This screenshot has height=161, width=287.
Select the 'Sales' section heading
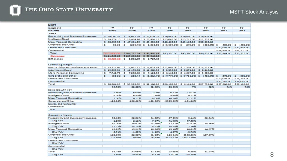(52, 34)
